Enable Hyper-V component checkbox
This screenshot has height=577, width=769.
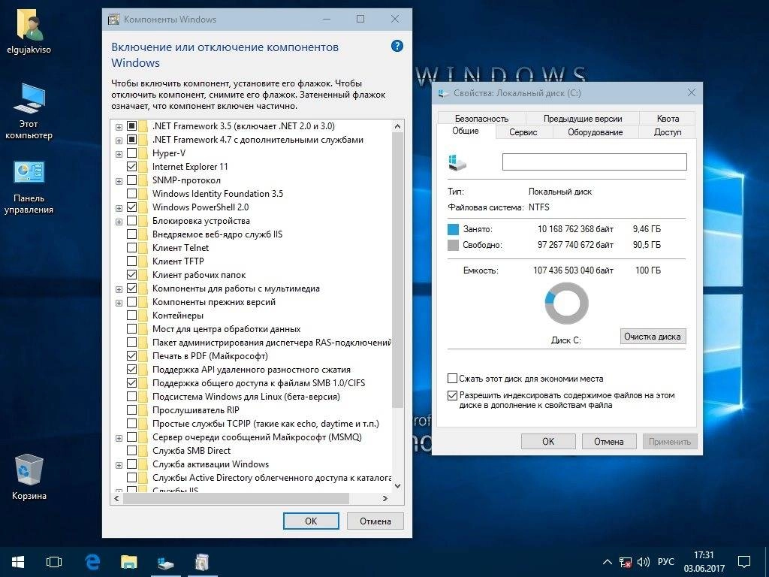pyautogui.click(x=131, y=153)
